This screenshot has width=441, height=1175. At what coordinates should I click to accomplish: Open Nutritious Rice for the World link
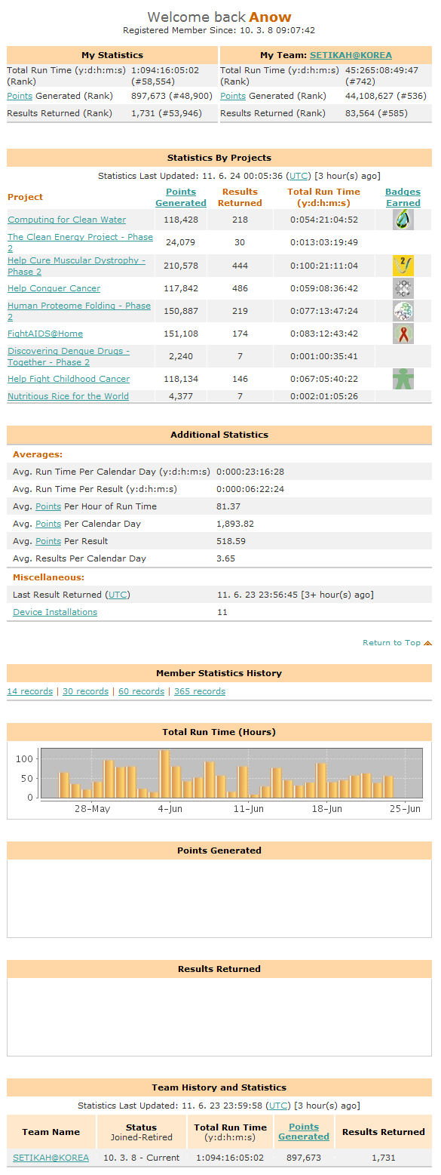pyautogui.click(x=68, y=396)
